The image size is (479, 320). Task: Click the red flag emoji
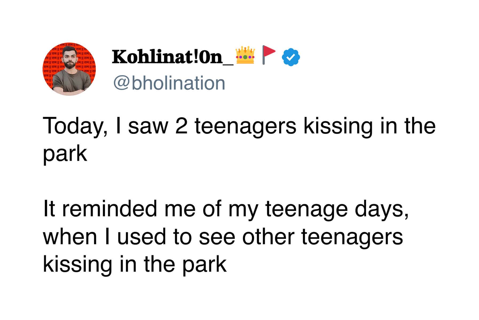pos(268,54)
